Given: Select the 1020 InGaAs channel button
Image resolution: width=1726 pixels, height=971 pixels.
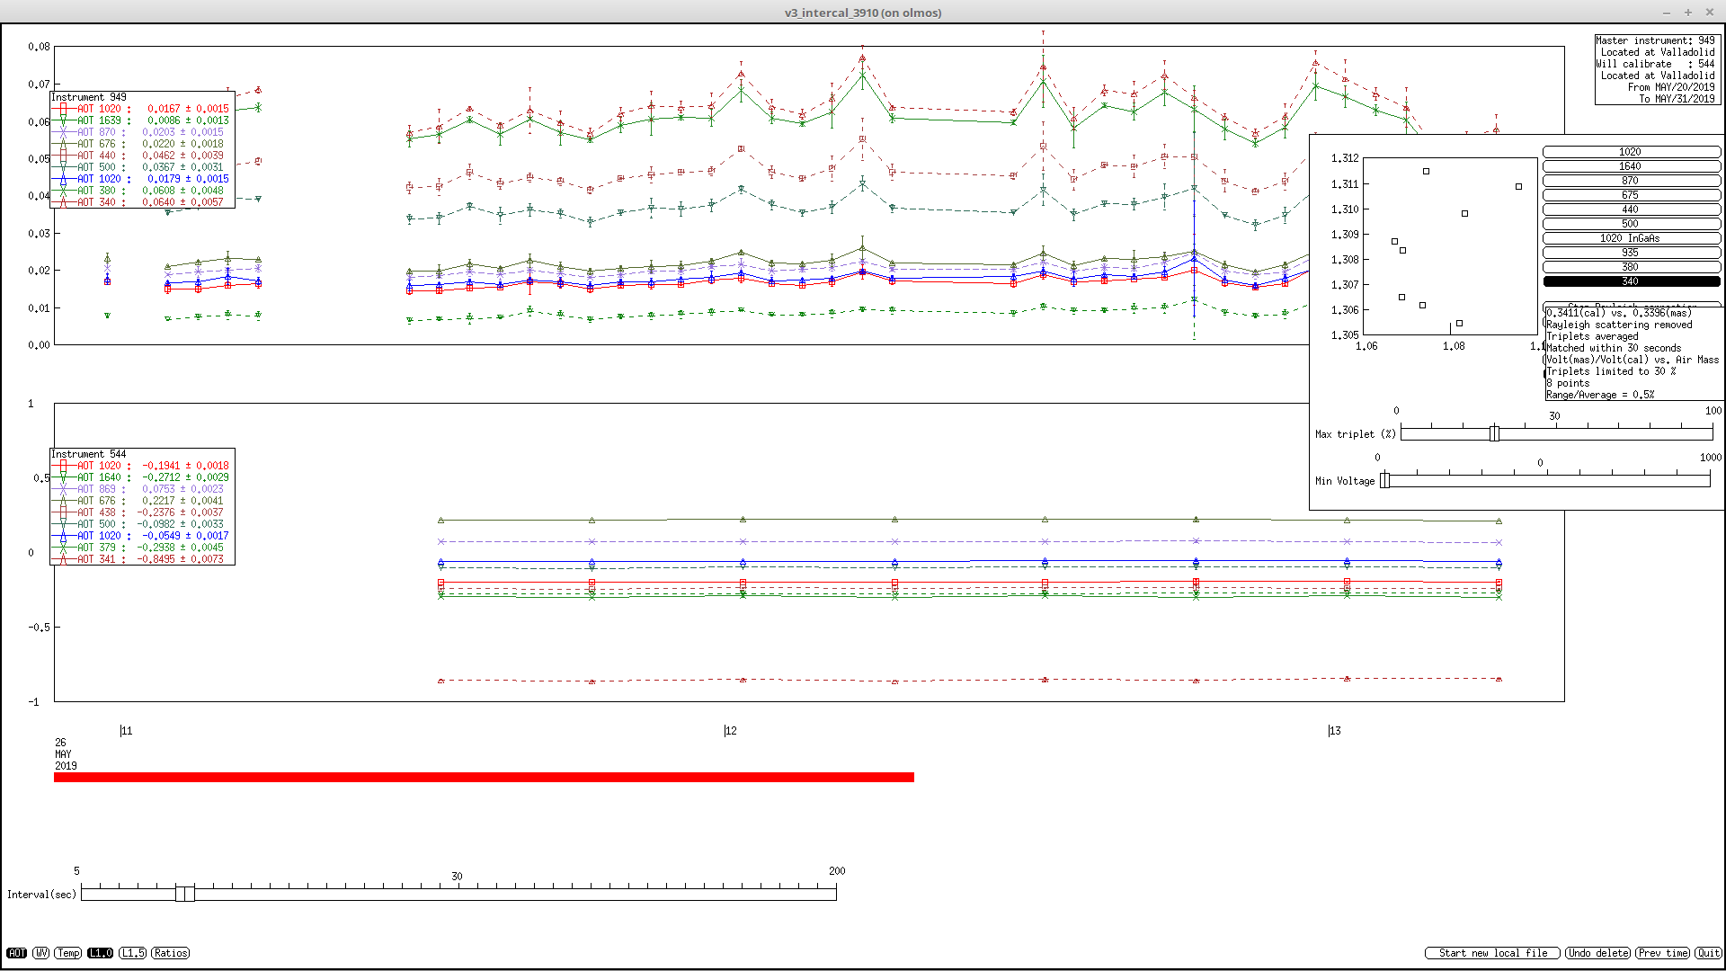Looking at the screenshot, I should pyautogui.click(x=1632, y=238).
